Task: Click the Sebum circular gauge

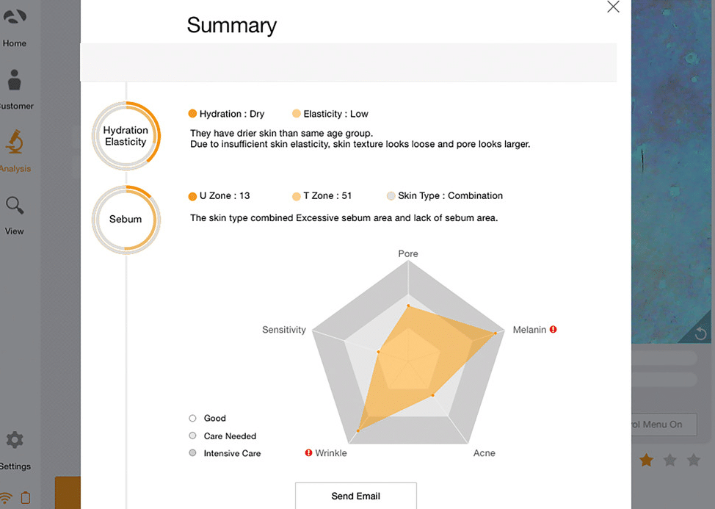Action: pyautogui.click(x=126, y=219)
